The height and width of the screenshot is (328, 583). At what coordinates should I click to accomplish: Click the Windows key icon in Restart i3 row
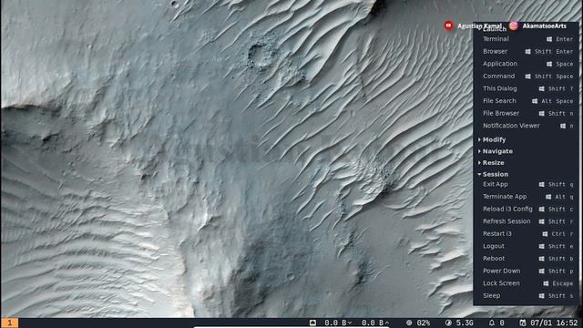pos(545,234)
